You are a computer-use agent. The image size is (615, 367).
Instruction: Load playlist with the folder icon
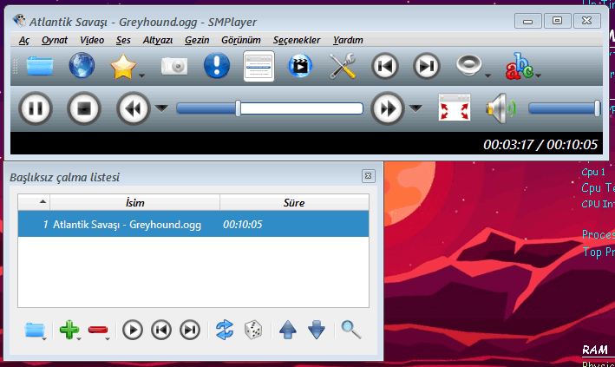[x=34, y=330]
